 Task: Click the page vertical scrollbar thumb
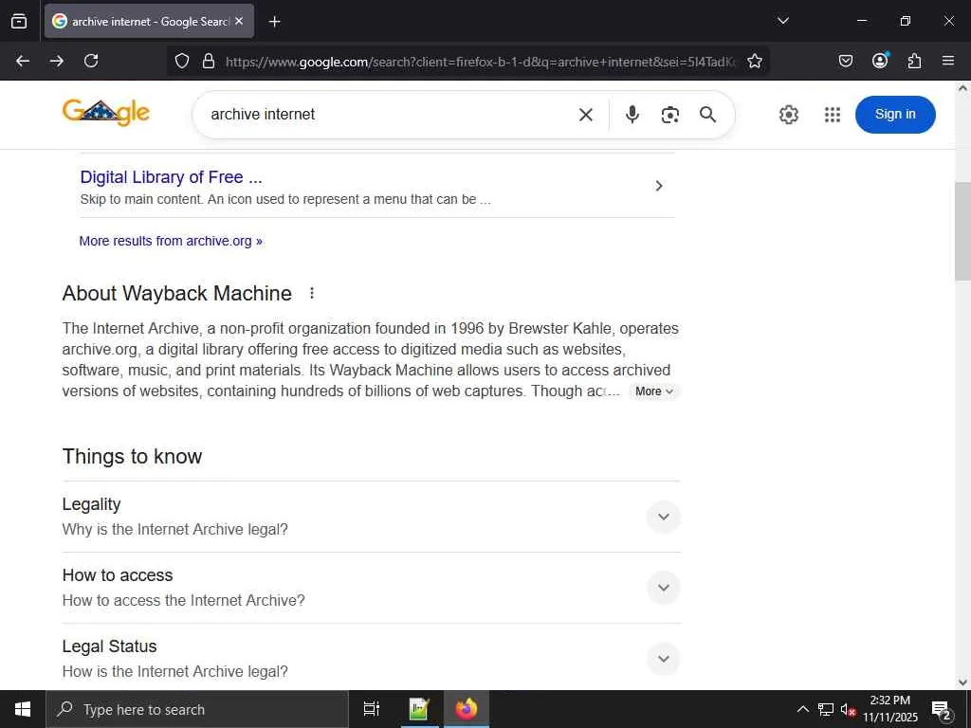tap(962, 231)
